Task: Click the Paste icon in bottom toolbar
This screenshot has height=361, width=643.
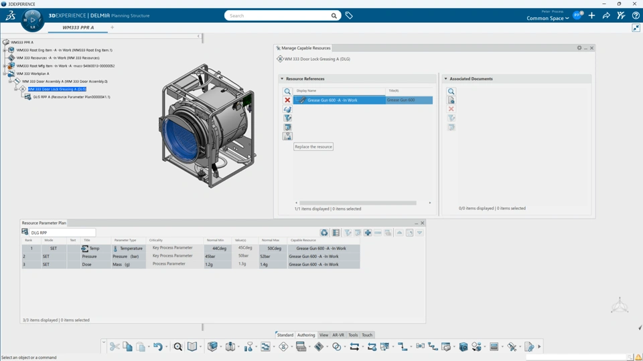Action: click(141, 347)
